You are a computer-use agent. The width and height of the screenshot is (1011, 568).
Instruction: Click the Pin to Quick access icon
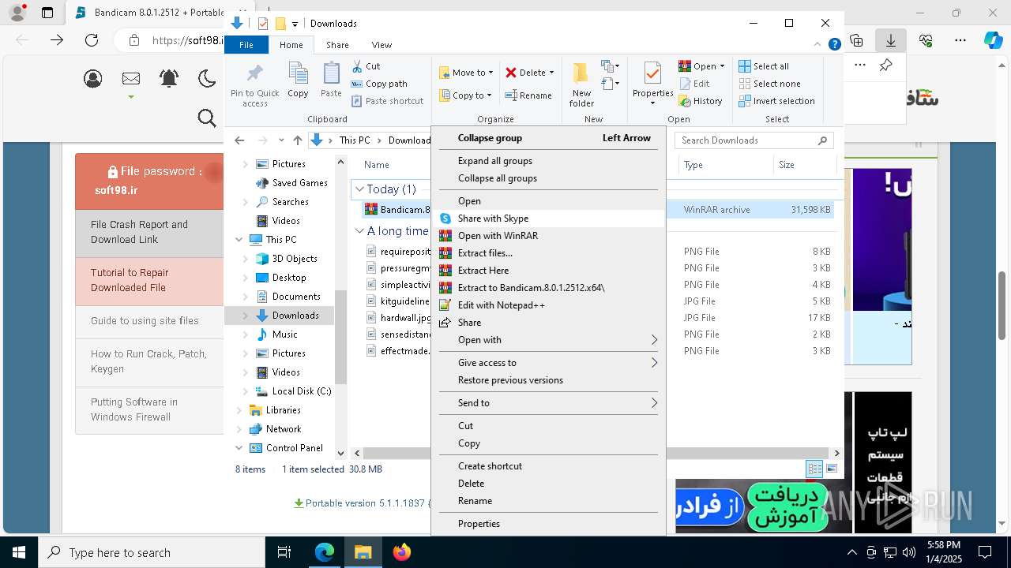point(254,74)
